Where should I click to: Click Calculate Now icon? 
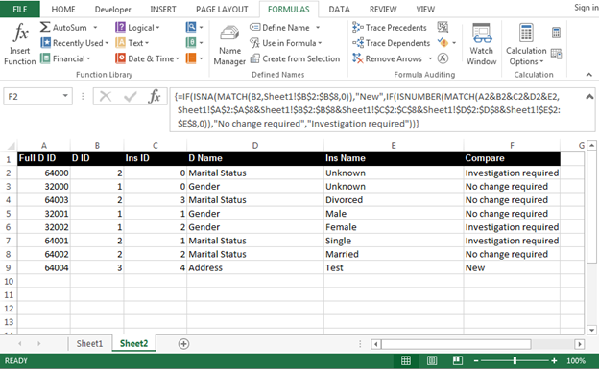556,33
